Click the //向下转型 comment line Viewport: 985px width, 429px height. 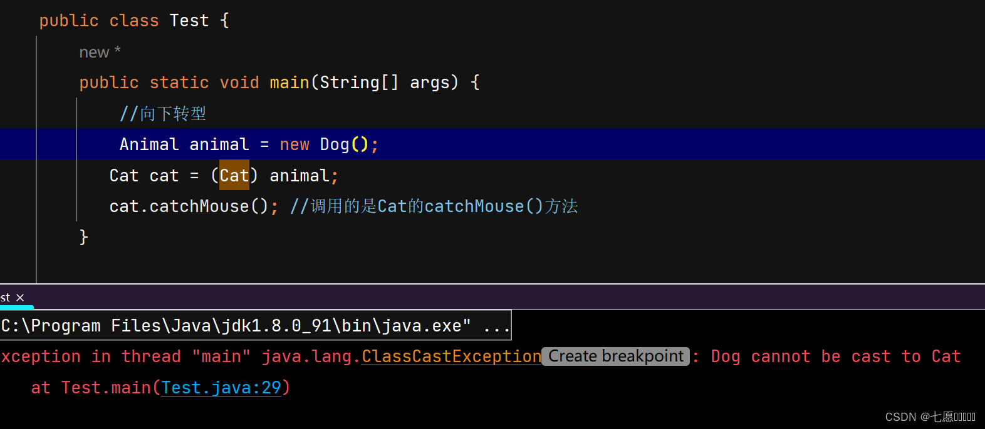pyautogui.click(x=163, y=114)
